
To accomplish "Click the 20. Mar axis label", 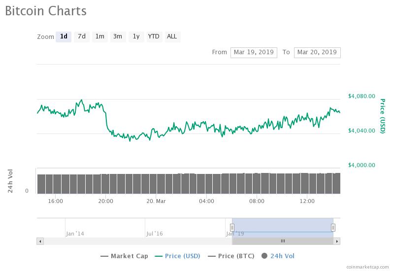I will 156,201.
